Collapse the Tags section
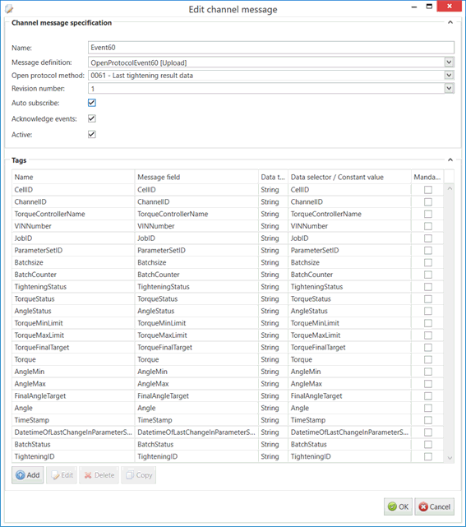The width and height of the screenshot is (466, 527). coord(450,160)
